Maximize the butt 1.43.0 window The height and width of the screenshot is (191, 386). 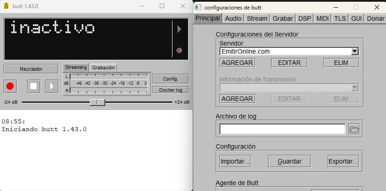162,6
